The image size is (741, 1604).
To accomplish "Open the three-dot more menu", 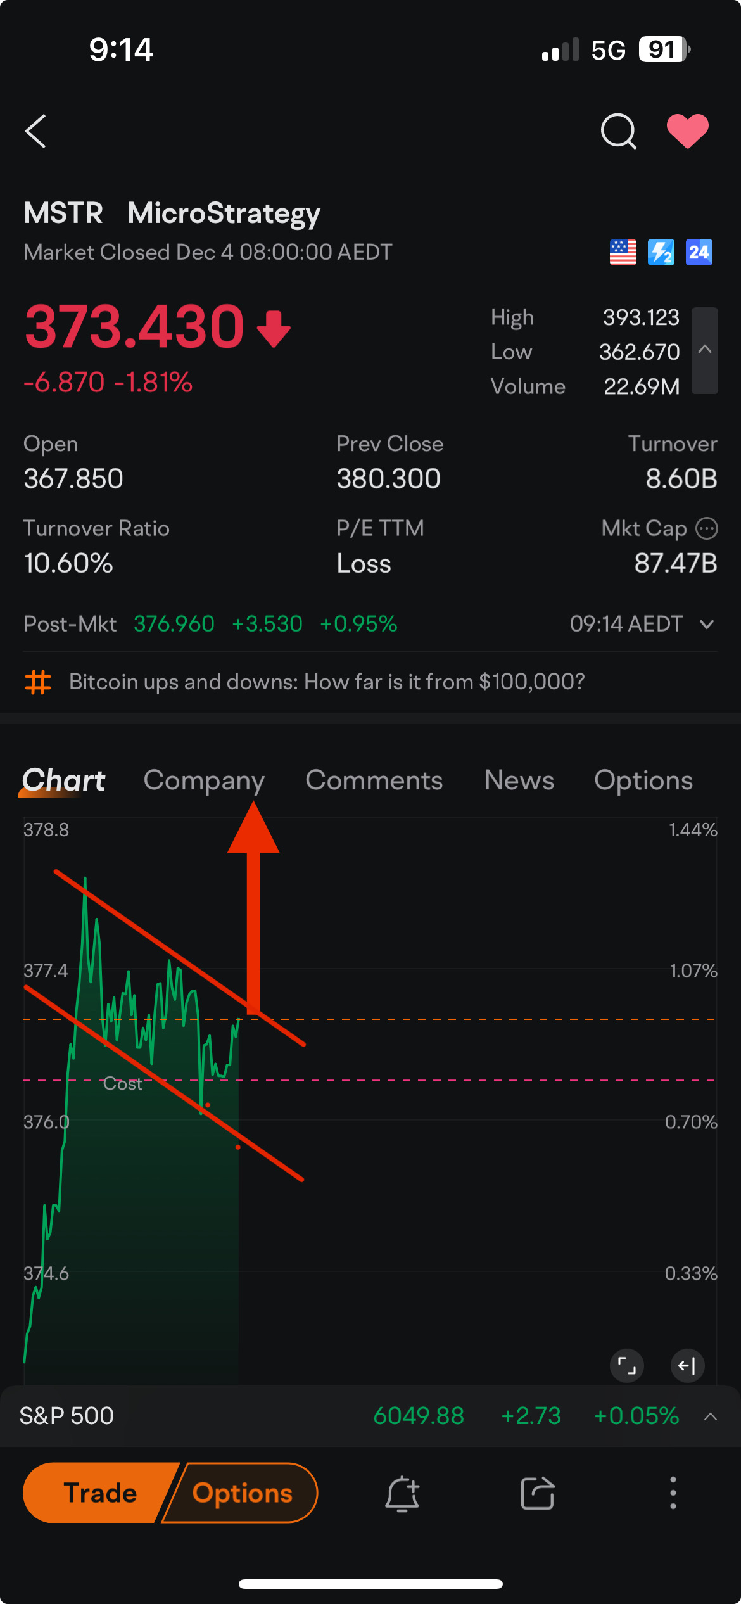I will pyautogui.click(x=673, y=1493).
